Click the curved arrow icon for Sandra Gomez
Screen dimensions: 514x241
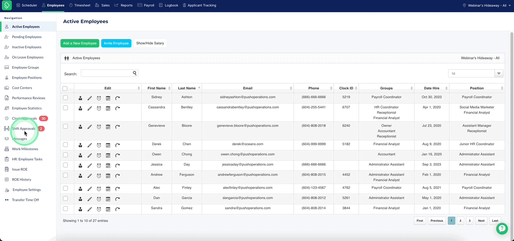tap(117, 209)
